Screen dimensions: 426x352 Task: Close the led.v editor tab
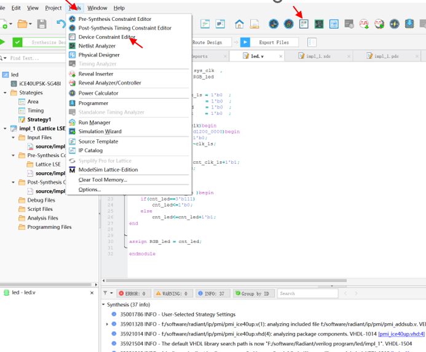pyautogui.click(x=281, y=56)
